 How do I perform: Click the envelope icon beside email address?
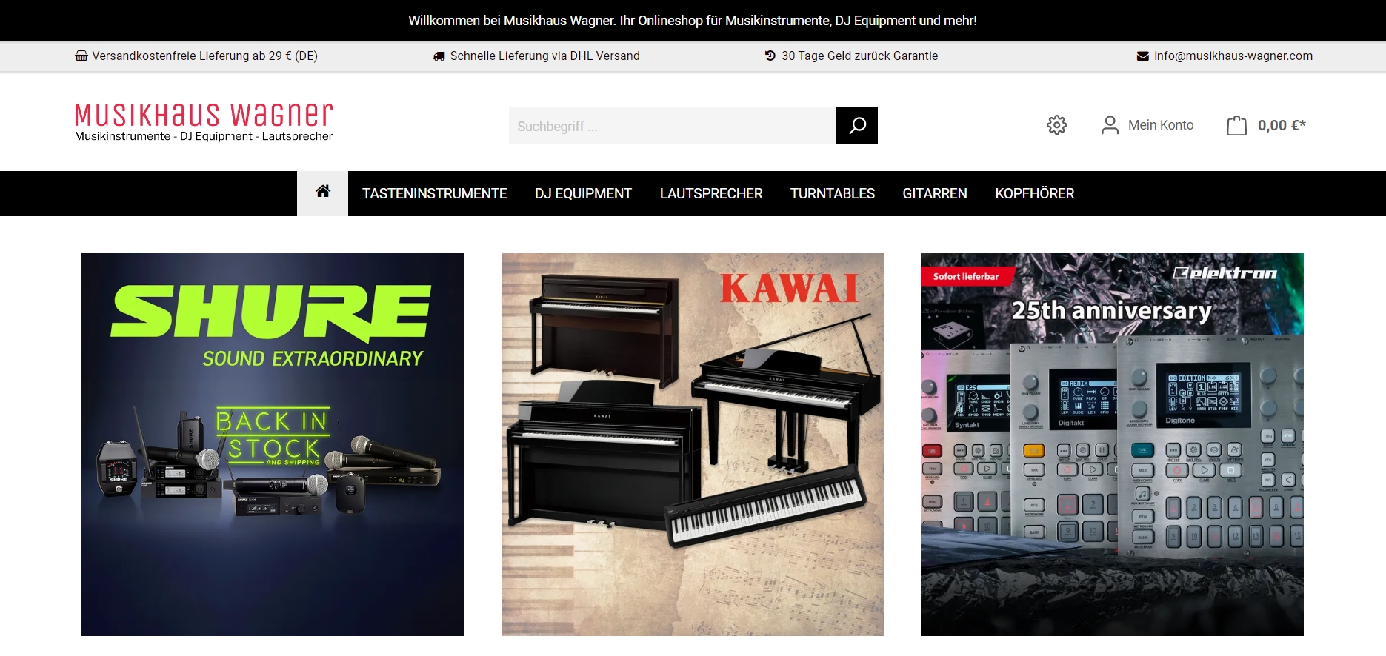[x=1143, y=56]
